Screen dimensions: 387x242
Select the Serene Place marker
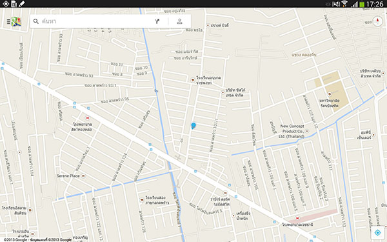click(83, 176)
